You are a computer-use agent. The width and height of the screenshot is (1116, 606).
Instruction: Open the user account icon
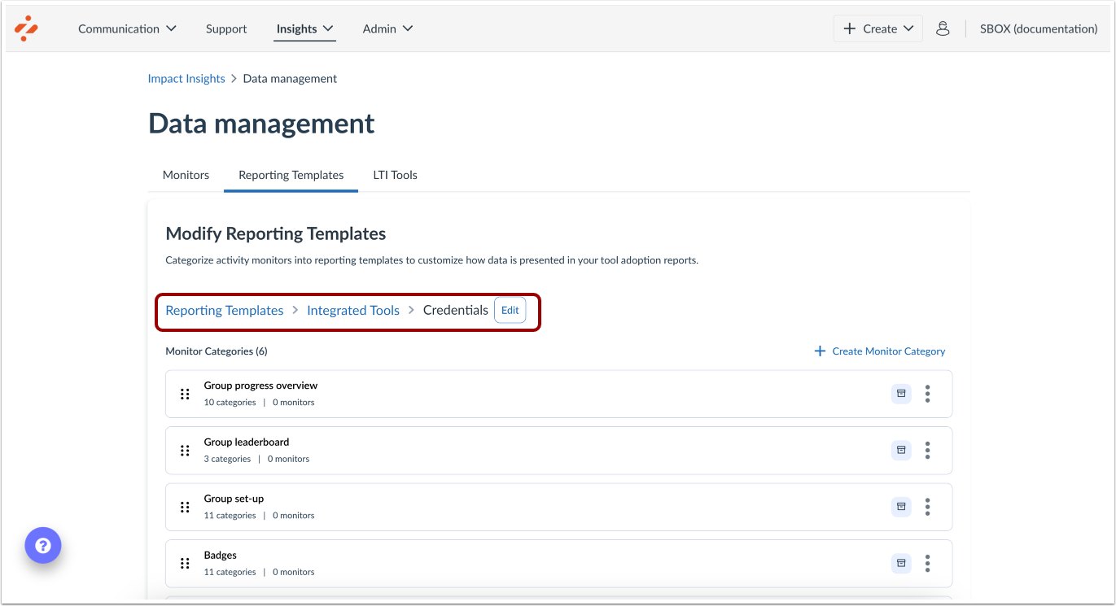(x=943, y=28)
